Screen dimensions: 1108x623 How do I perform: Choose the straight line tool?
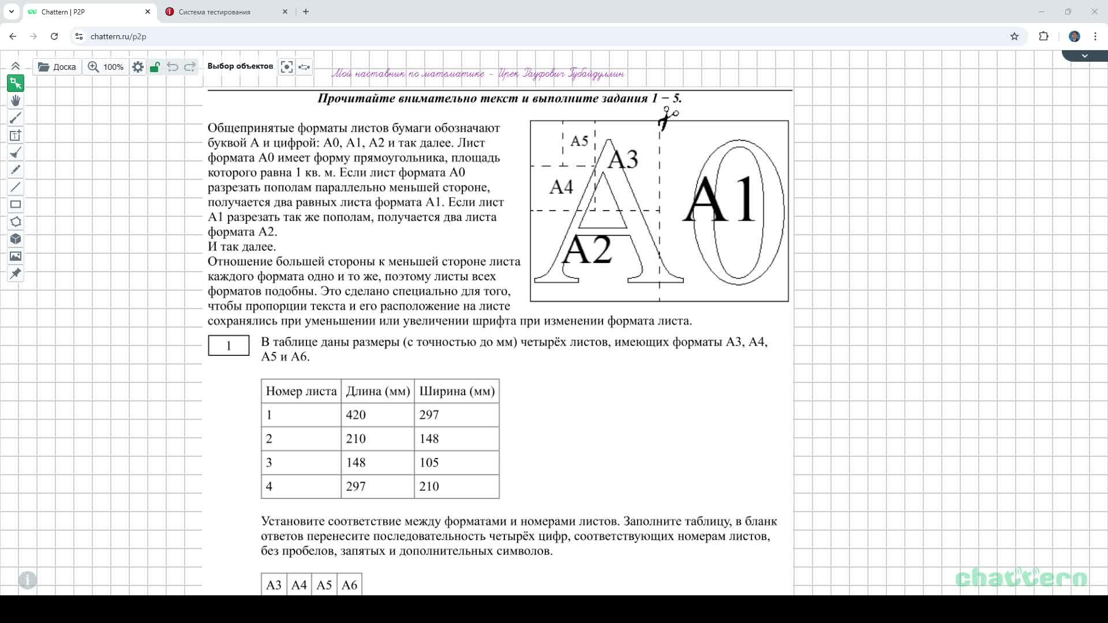16,187
